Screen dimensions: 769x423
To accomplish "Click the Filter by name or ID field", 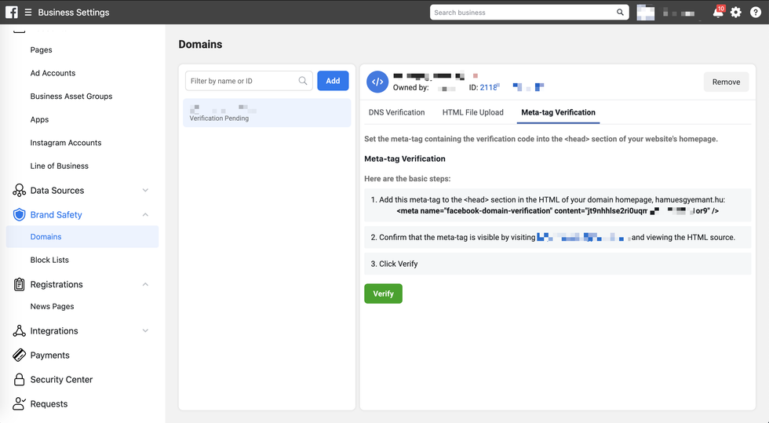I will (x=242, y=81).
